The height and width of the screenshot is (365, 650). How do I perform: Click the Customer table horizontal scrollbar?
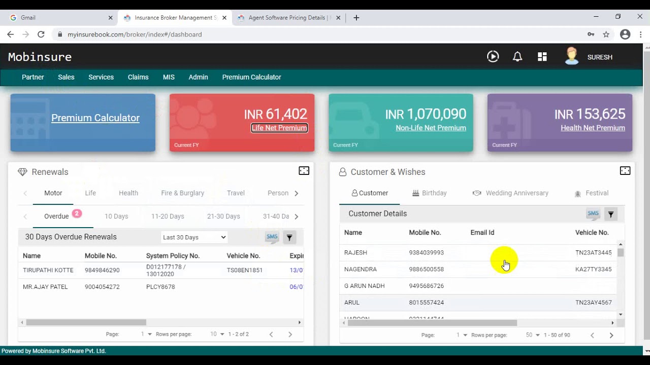point(432,323)
